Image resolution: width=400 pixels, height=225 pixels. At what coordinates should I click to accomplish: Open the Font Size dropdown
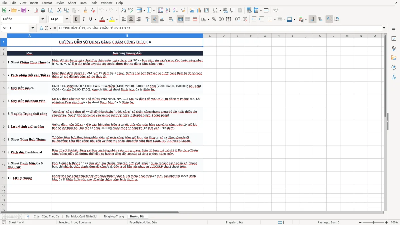point(67,19)
